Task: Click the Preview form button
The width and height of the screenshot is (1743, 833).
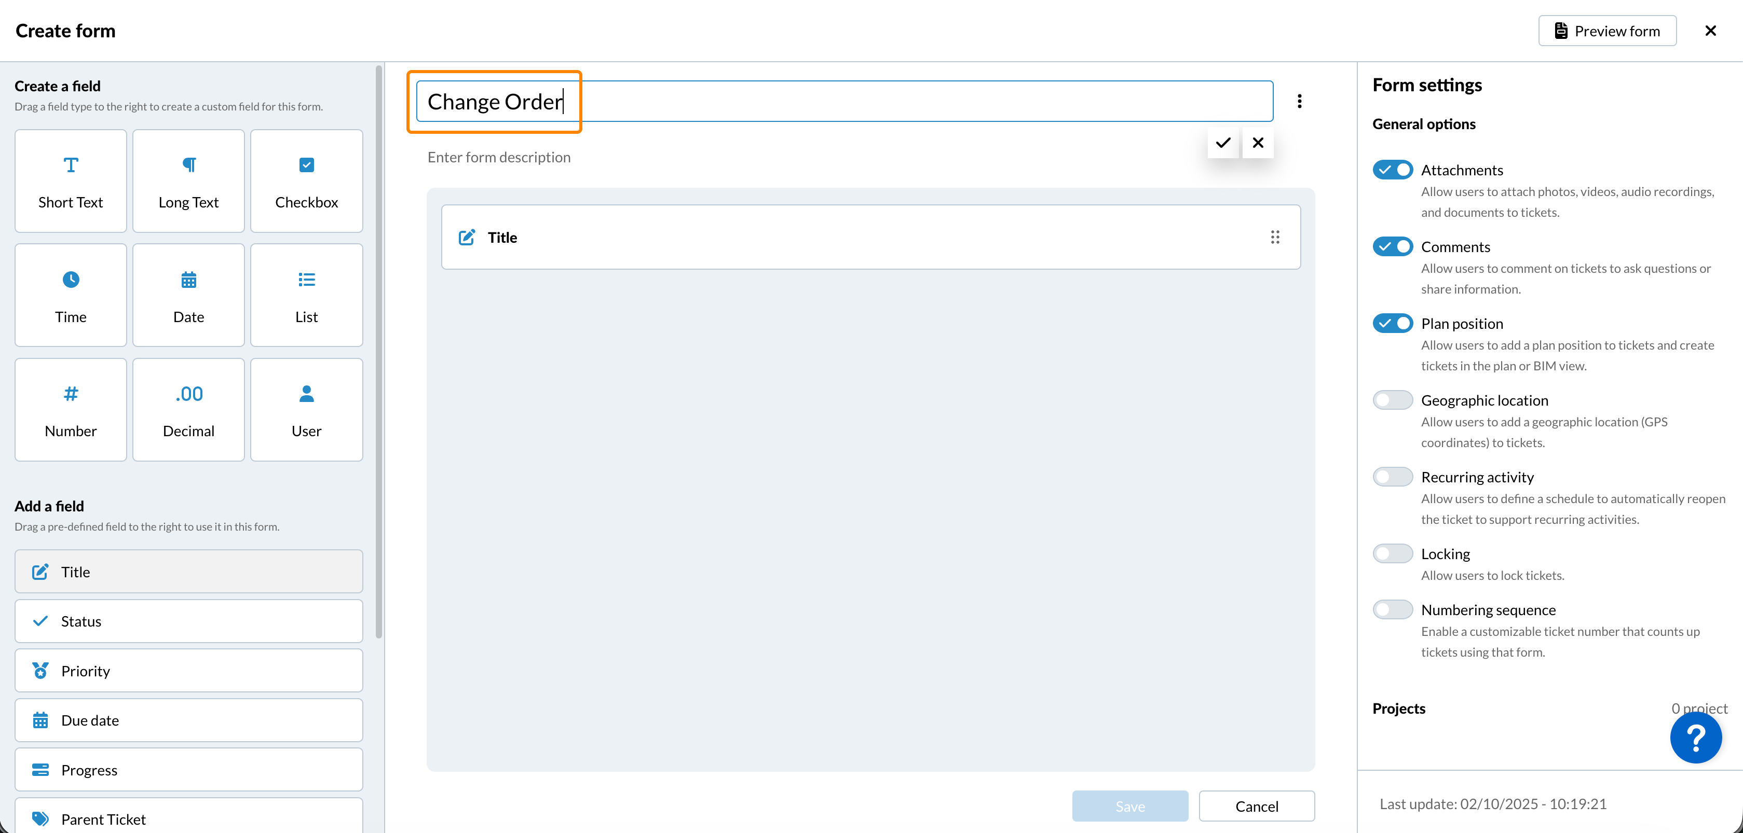Action: [1607, 31]
